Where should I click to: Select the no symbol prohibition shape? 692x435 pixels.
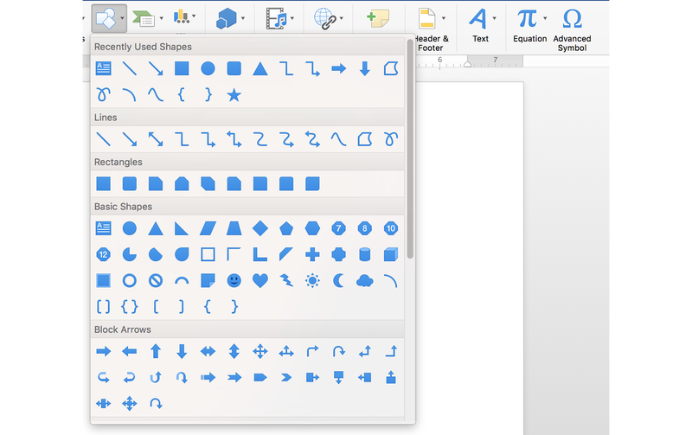[156, 280]
